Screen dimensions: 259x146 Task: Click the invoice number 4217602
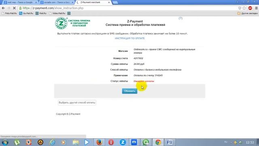click(138, 58)
